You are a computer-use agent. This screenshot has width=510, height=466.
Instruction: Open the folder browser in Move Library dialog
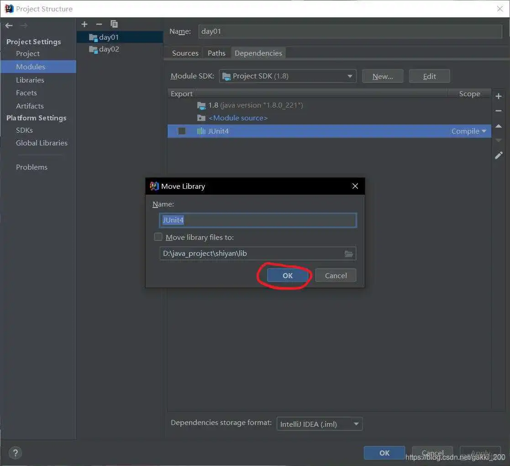349,254
